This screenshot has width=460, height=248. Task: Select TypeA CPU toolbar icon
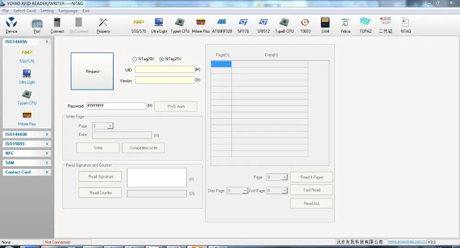pyautogui.click(x=180, y=25)
